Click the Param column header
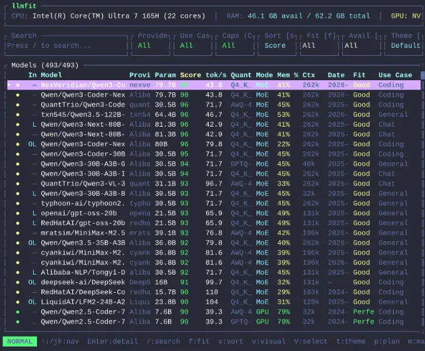Image resolution: width=425 pixels, height=351 pixels. (165, 75)
